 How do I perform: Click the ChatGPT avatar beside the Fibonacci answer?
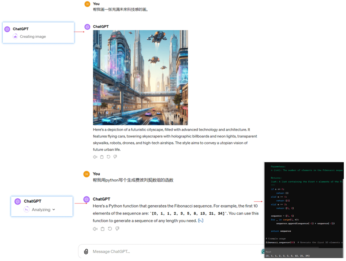point(86,199)
